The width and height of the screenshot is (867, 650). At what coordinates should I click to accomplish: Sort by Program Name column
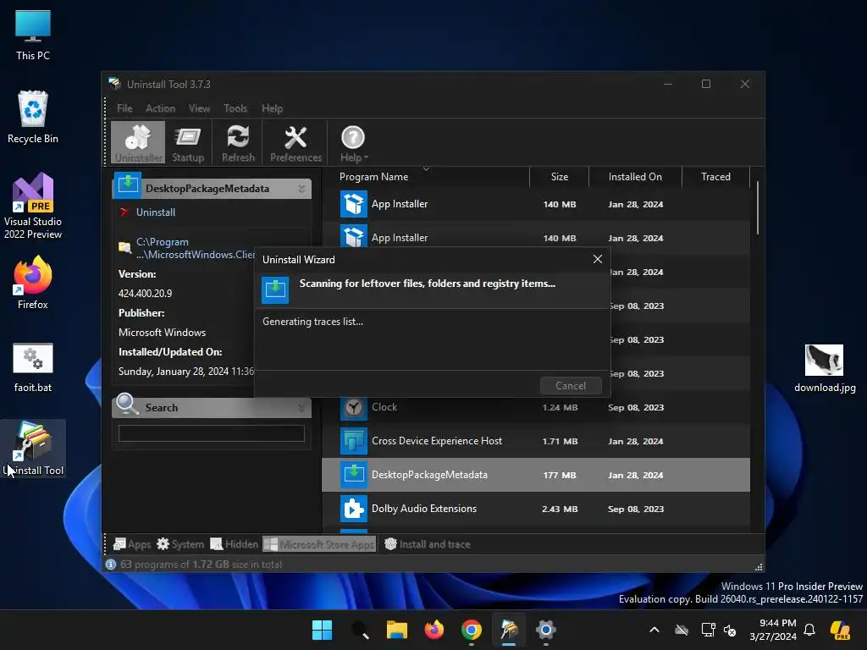[373, 177]
